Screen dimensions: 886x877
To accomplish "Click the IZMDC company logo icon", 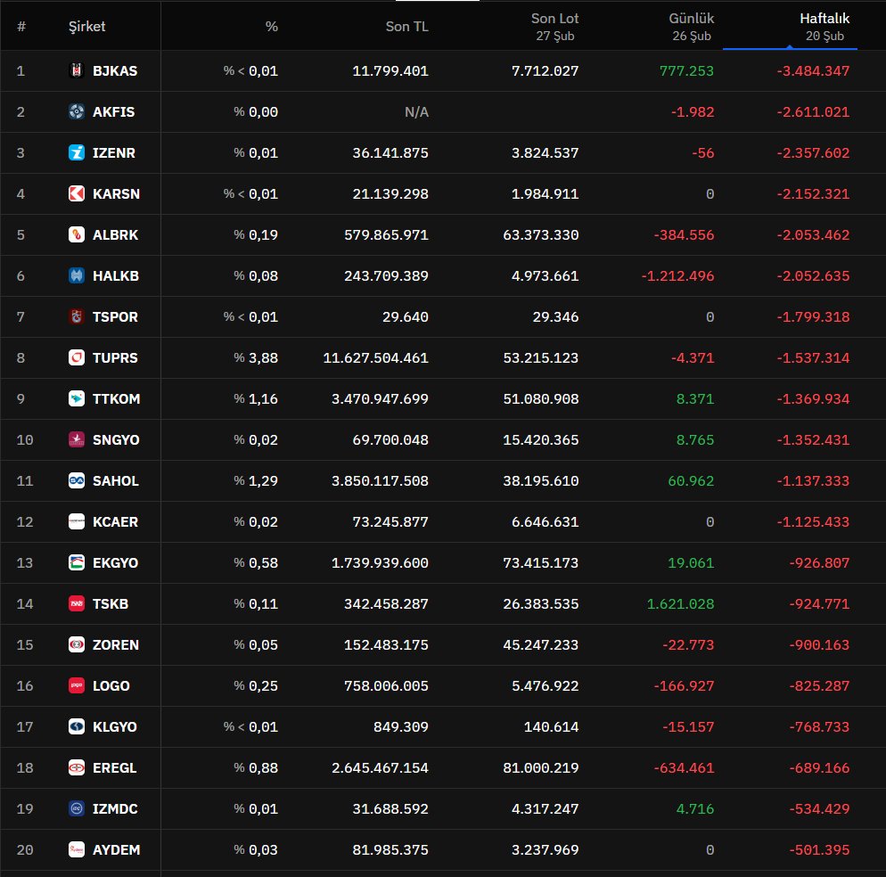I will (x=77, y=808).
